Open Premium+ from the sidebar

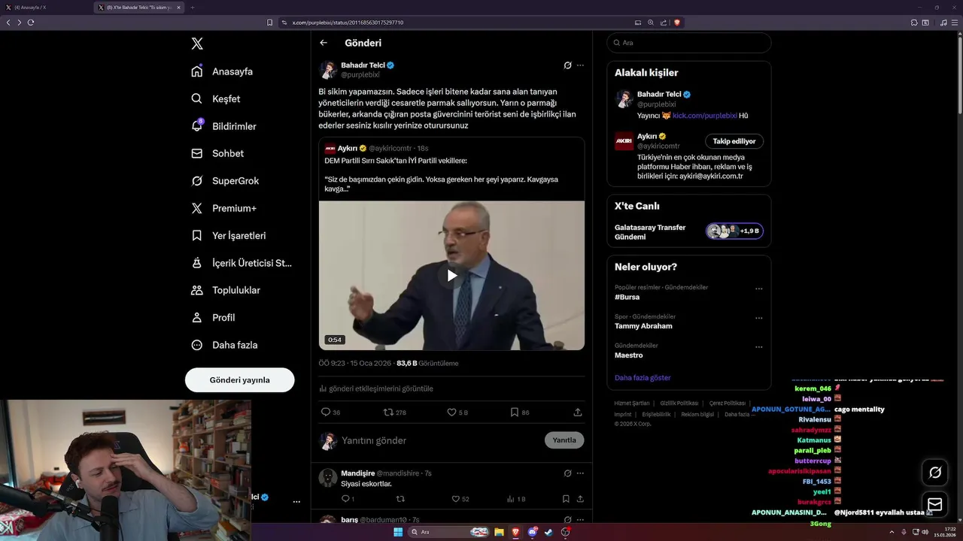223,208
